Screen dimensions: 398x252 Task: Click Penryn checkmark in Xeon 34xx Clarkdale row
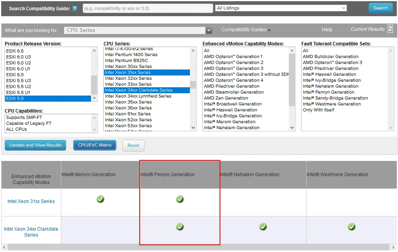[x=180, y=227]
